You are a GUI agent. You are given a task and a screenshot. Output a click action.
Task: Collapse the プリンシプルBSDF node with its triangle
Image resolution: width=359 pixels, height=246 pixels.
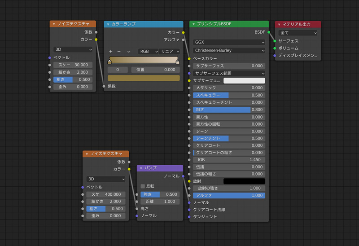[x=193, y=24]
